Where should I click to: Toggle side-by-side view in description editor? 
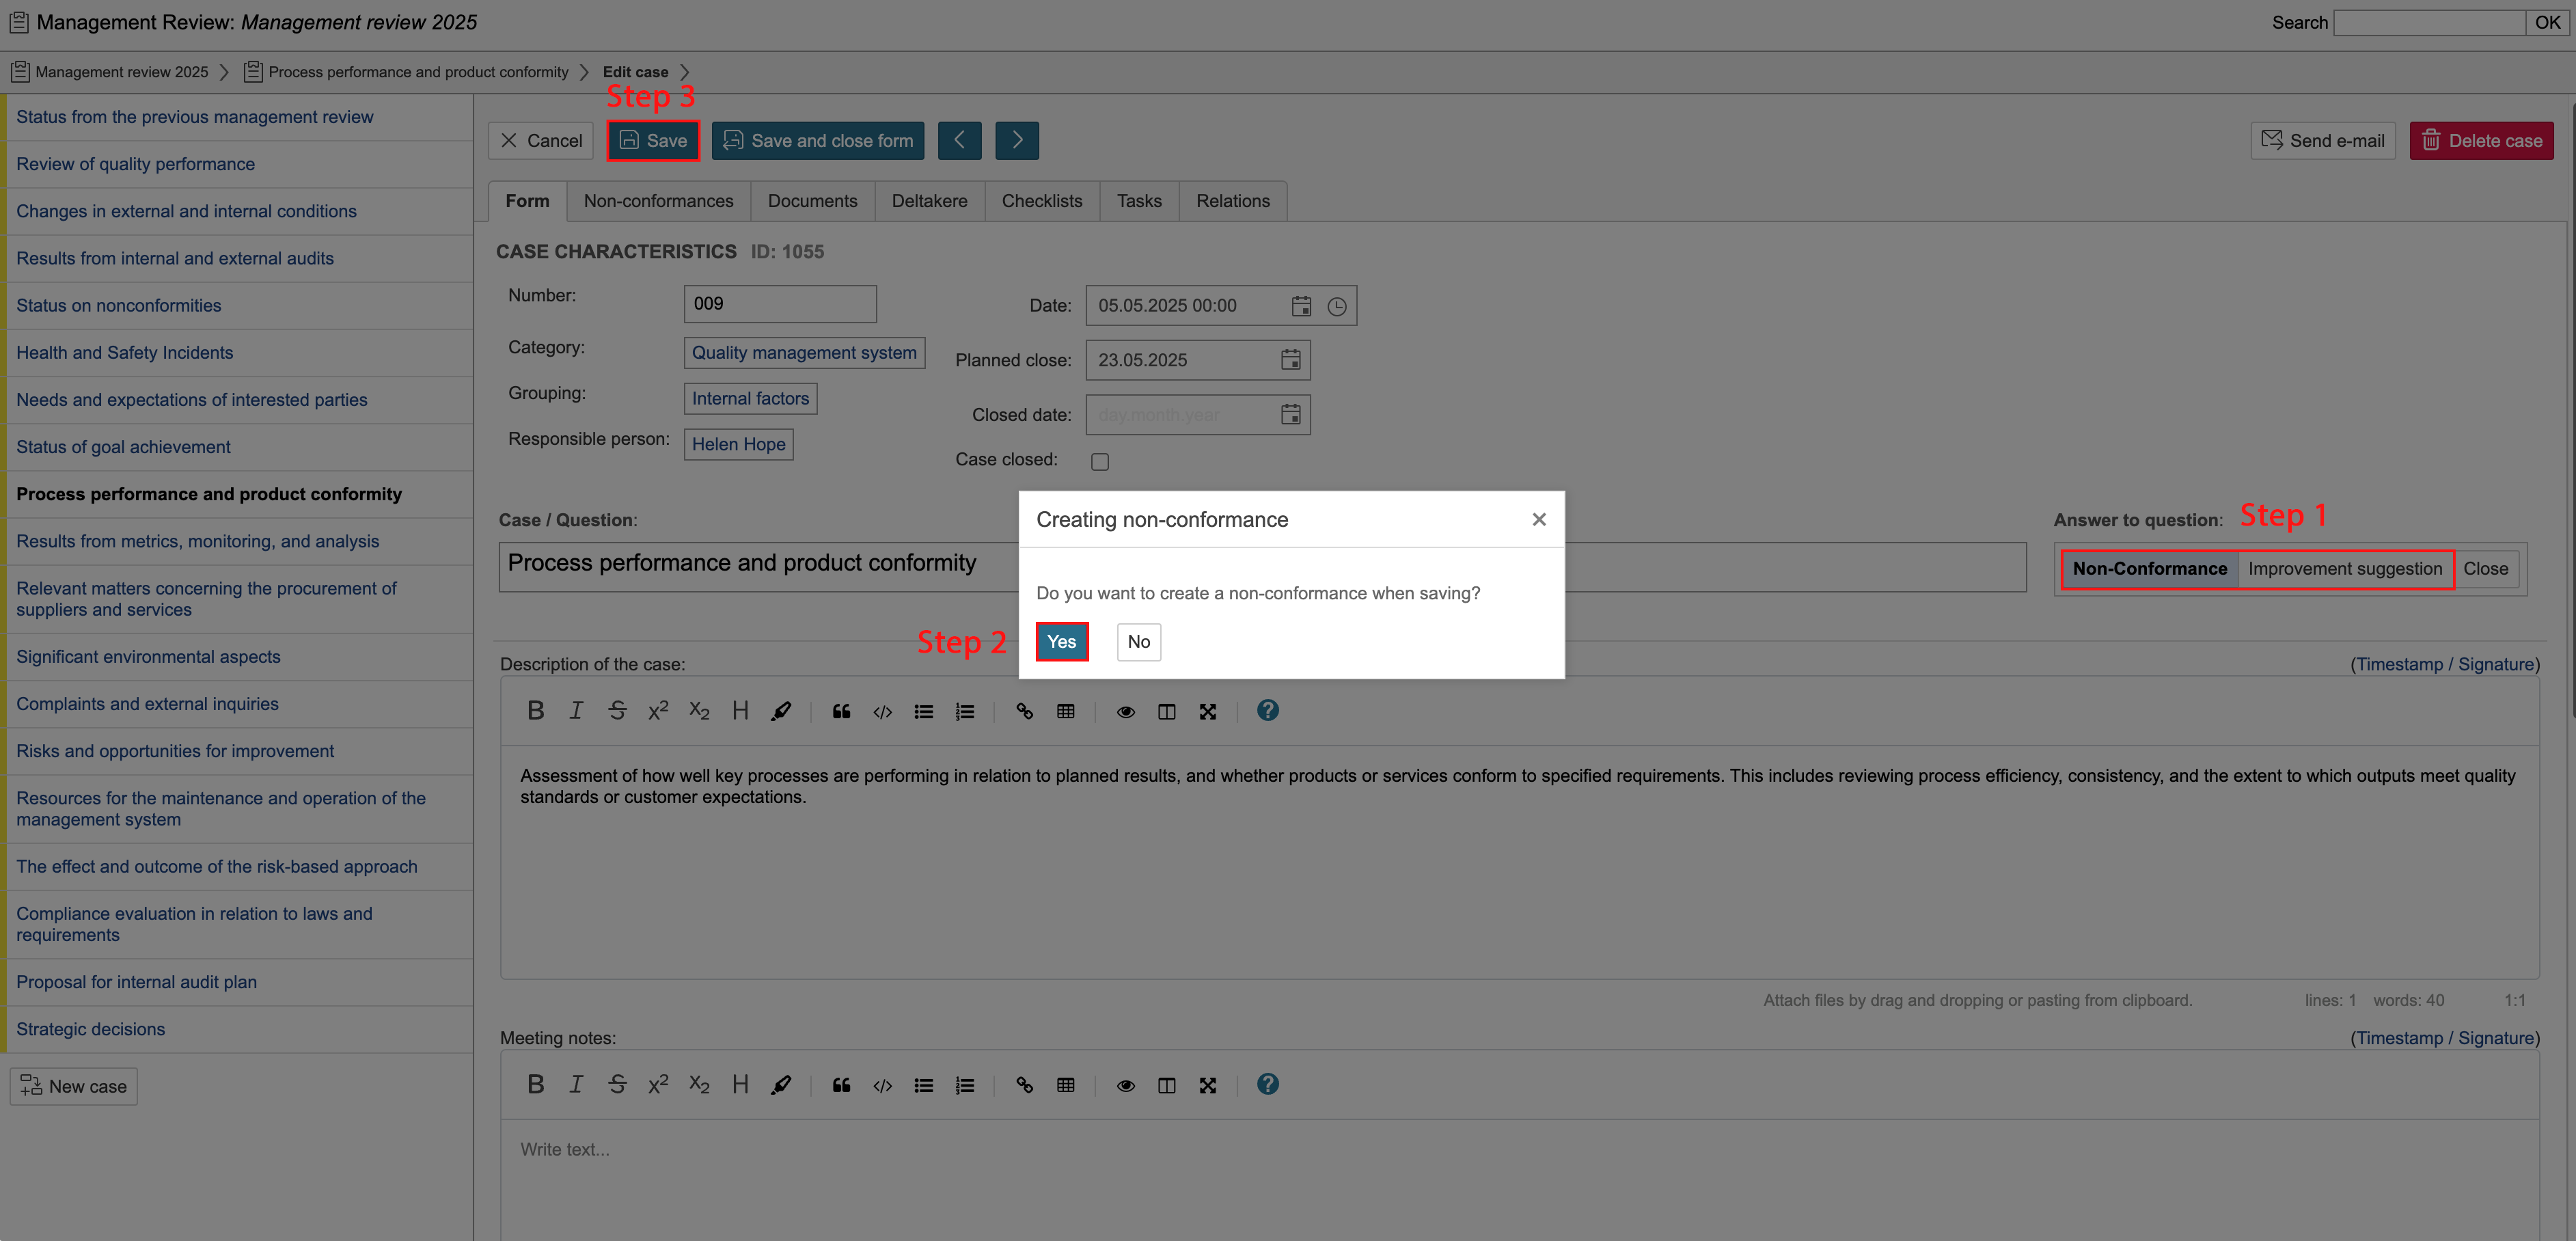point(1166,711)
